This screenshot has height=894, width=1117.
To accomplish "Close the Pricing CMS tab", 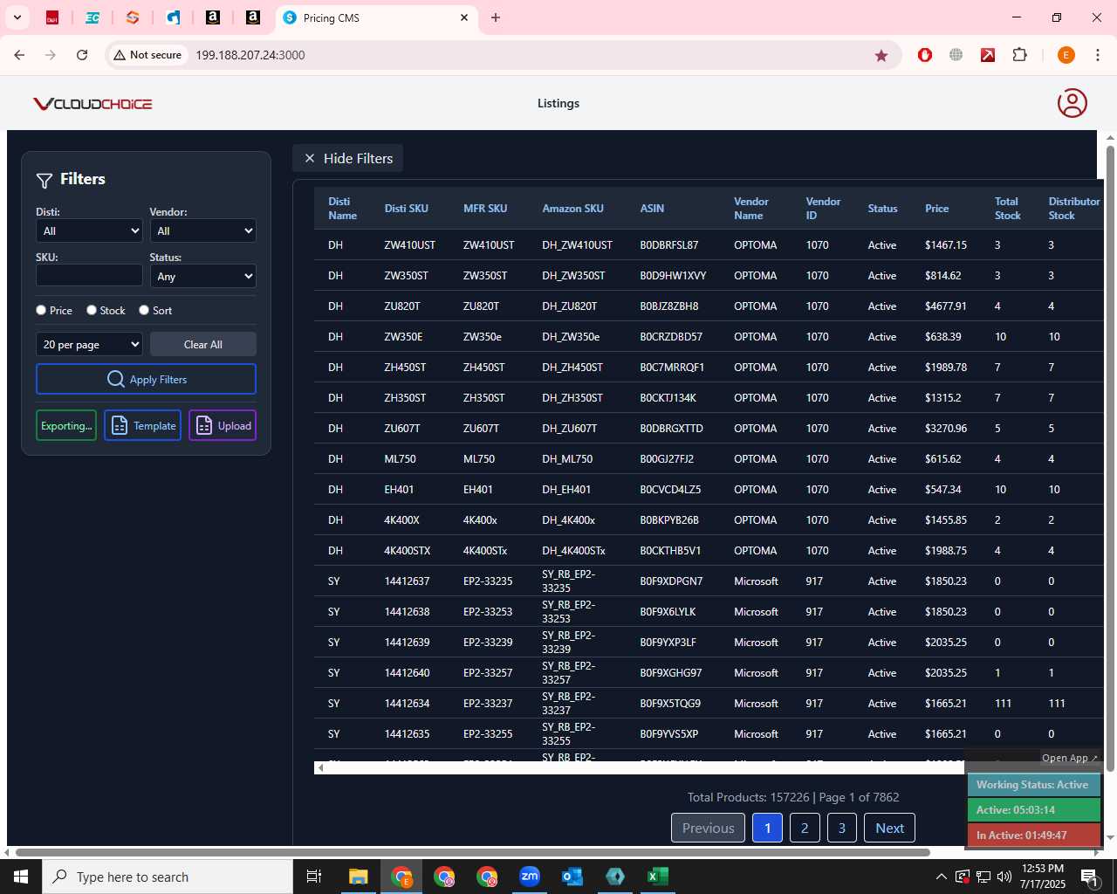I will (464, 17).
